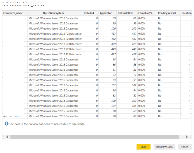Click Applicable cell with value 82
Viewport: 194px width, 153px height.
tap(108, 96)
